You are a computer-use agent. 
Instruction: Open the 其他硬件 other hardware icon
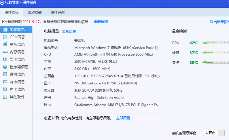[x=5, y=97]
